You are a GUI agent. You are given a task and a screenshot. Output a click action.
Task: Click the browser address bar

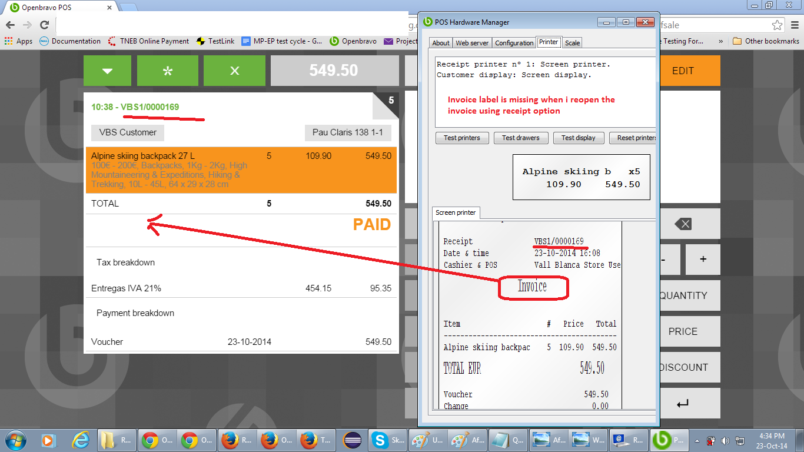pos(232,25)
